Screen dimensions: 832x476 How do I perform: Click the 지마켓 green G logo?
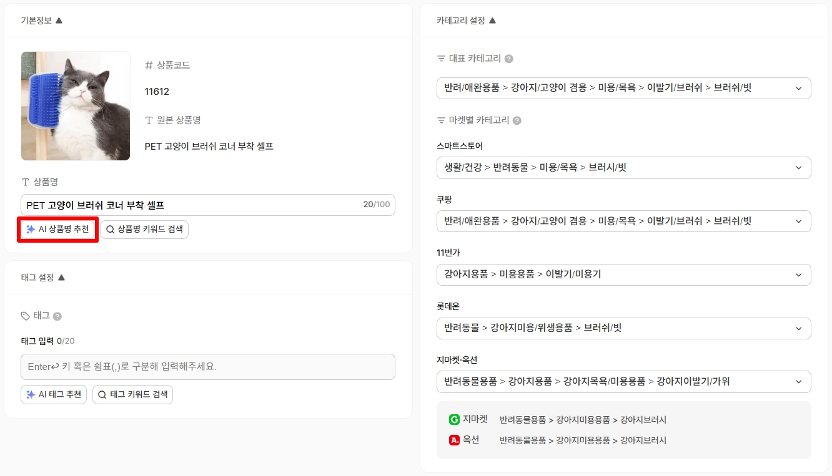coord(454,420)
